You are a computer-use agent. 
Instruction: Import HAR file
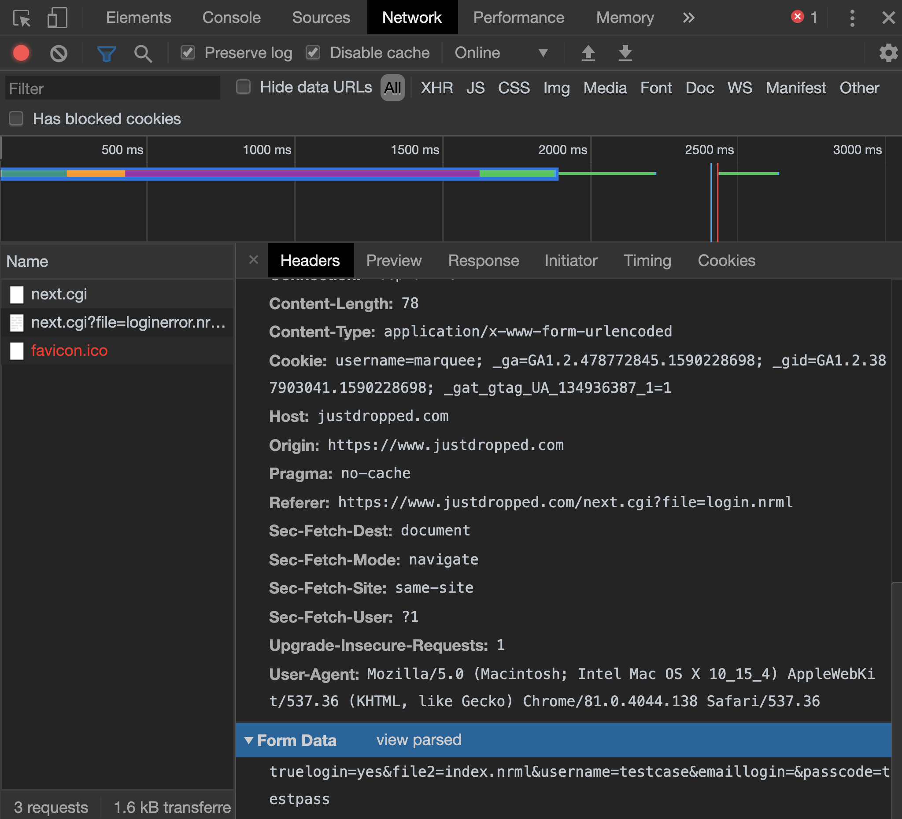click(589, 53)
